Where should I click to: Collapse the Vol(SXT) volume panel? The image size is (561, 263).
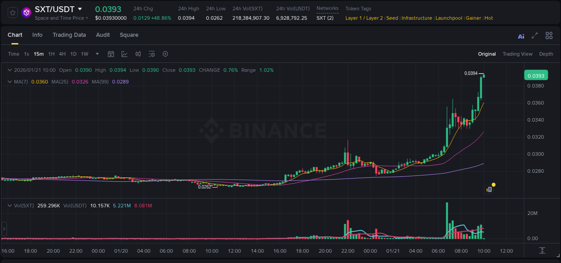[x=9, y=205]
